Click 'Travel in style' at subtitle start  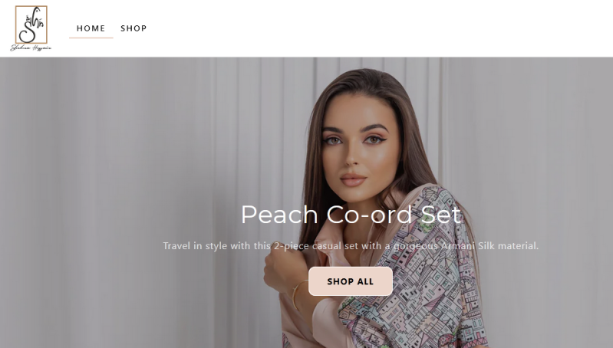point(195,246)
